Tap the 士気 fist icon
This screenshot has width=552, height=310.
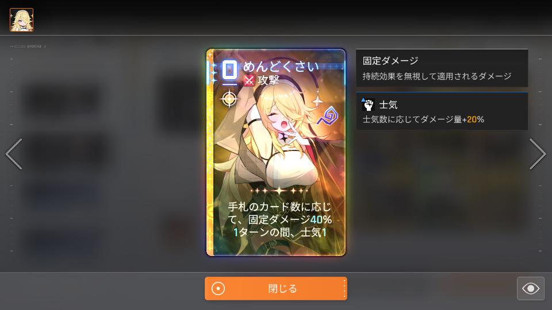[x=368, y=104]
